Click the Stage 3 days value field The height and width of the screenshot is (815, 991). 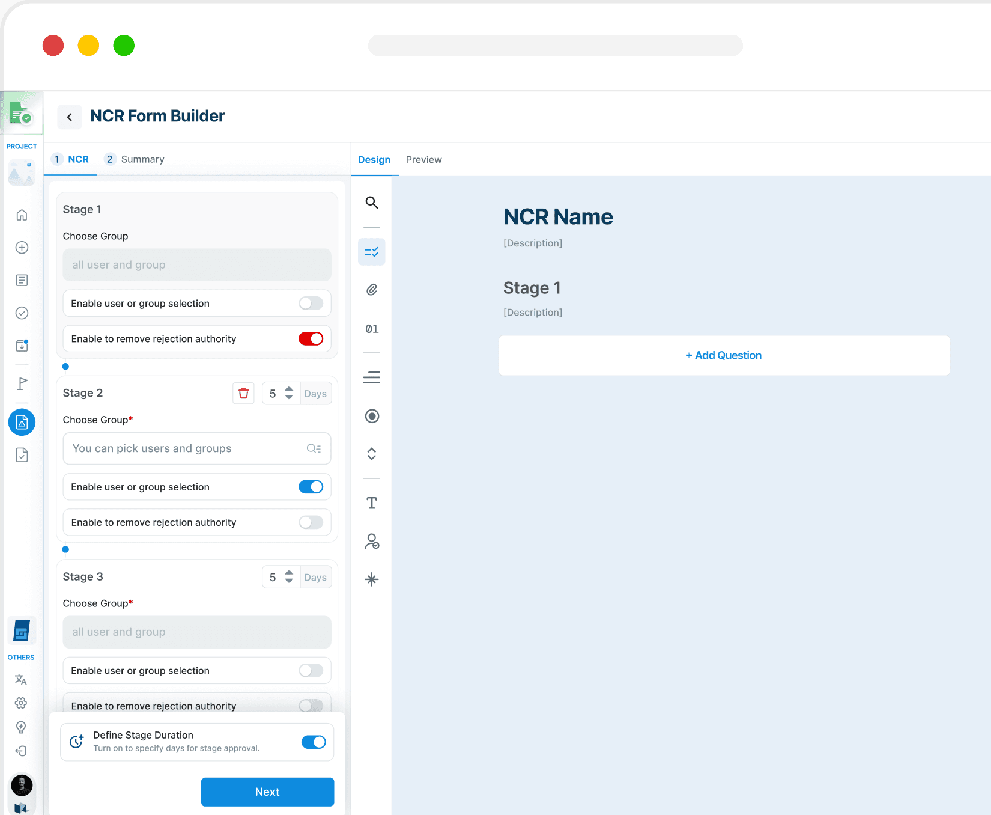(x=273, y=578)
